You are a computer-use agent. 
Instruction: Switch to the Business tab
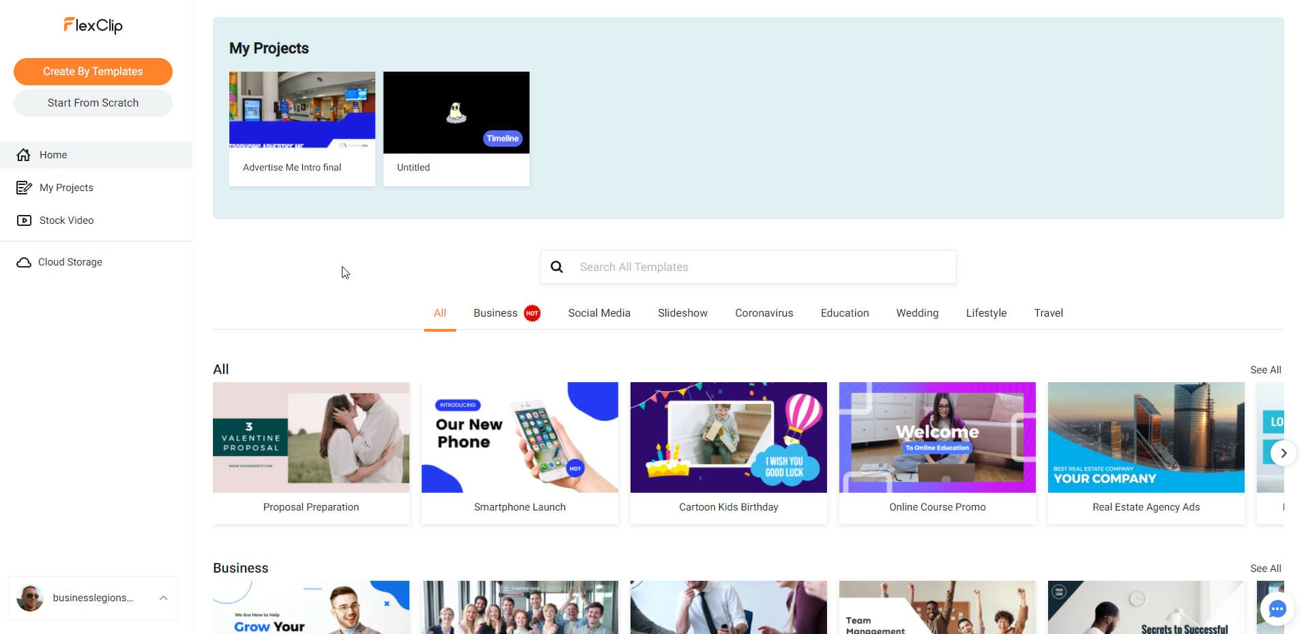point(495,313)
